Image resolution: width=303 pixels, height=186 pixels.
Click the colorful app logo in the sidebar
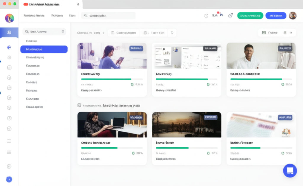click(9, 18)
